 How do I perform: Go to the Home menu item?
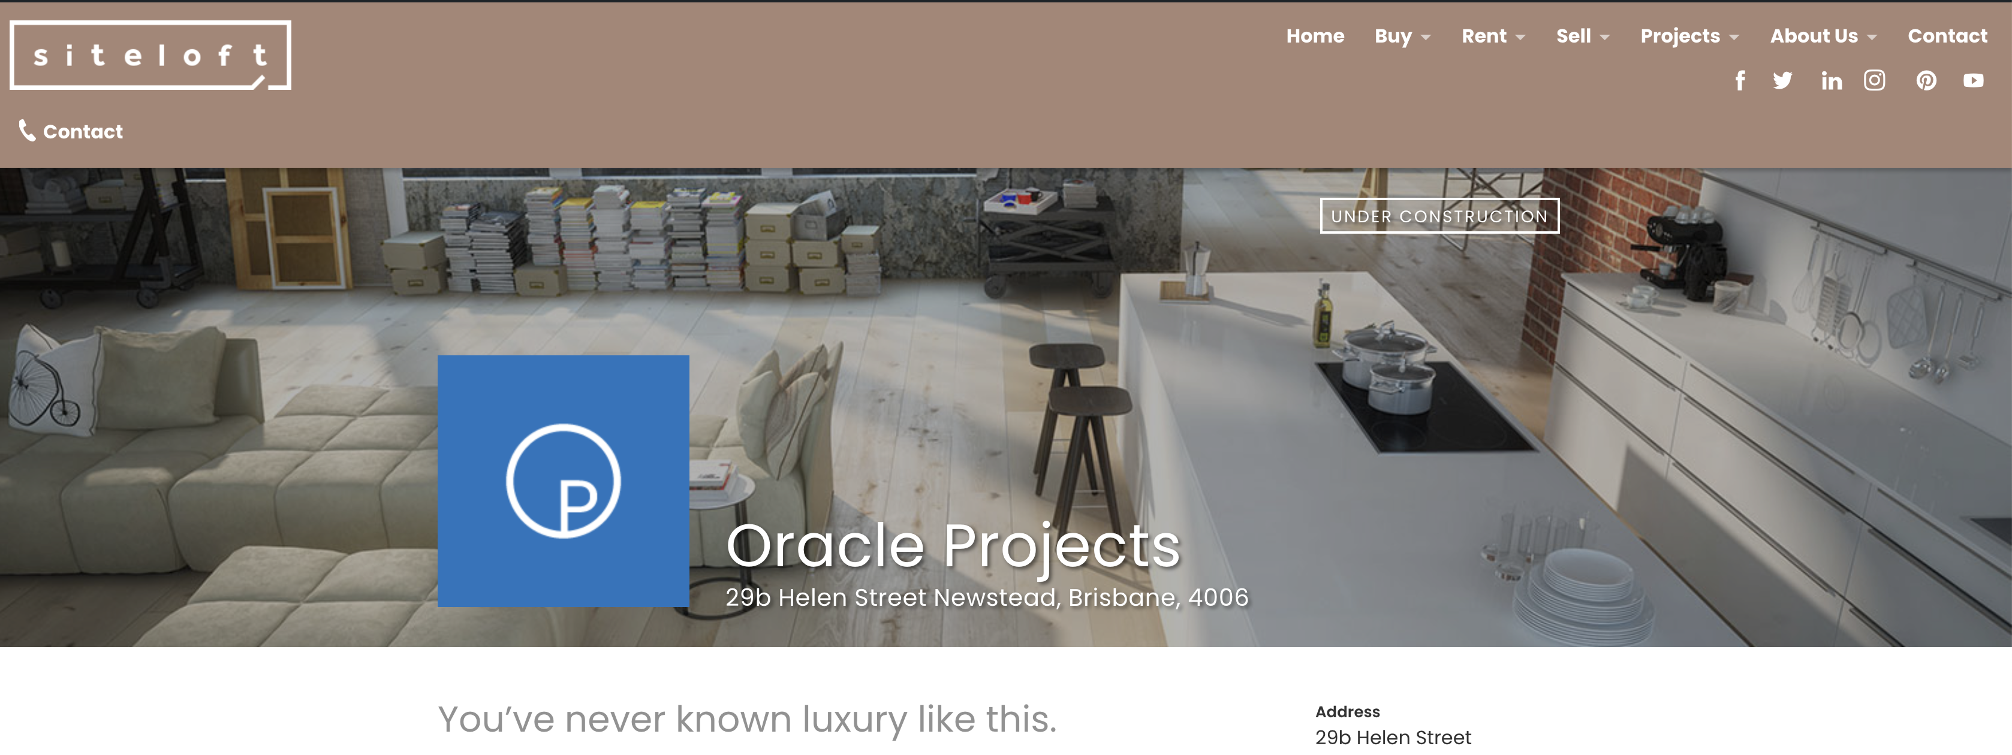(x=1315, y=36)
